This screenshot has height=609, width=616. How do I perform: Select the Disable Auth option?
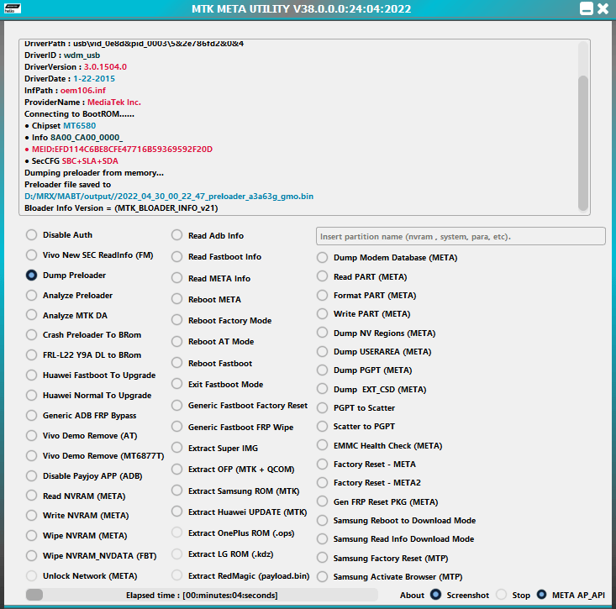pos(32,235)
